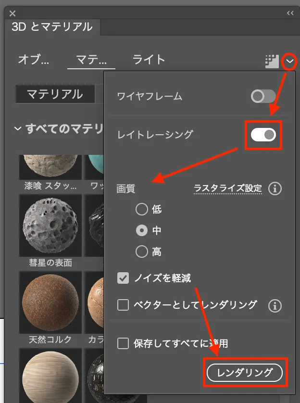
Task: Select the light wood material sphere below 天然コルク
Action: [50, 376]
